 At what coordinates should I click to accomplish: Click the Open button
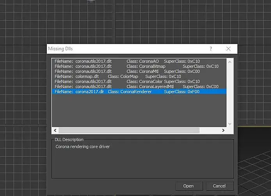click(x=189, y=186)
